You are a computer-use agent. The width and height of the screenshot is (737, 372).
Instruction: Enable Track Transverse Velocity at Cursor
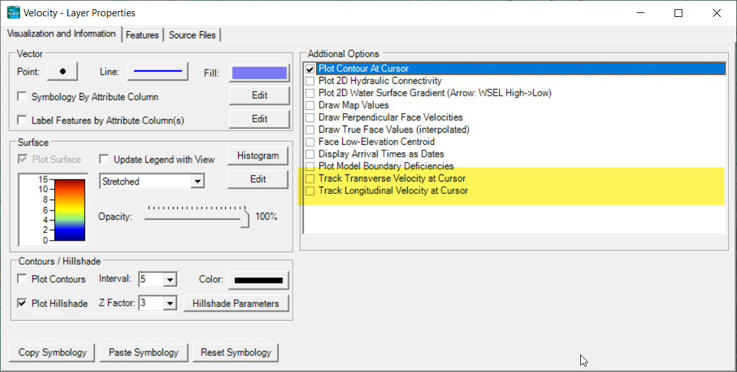[310, 178]
